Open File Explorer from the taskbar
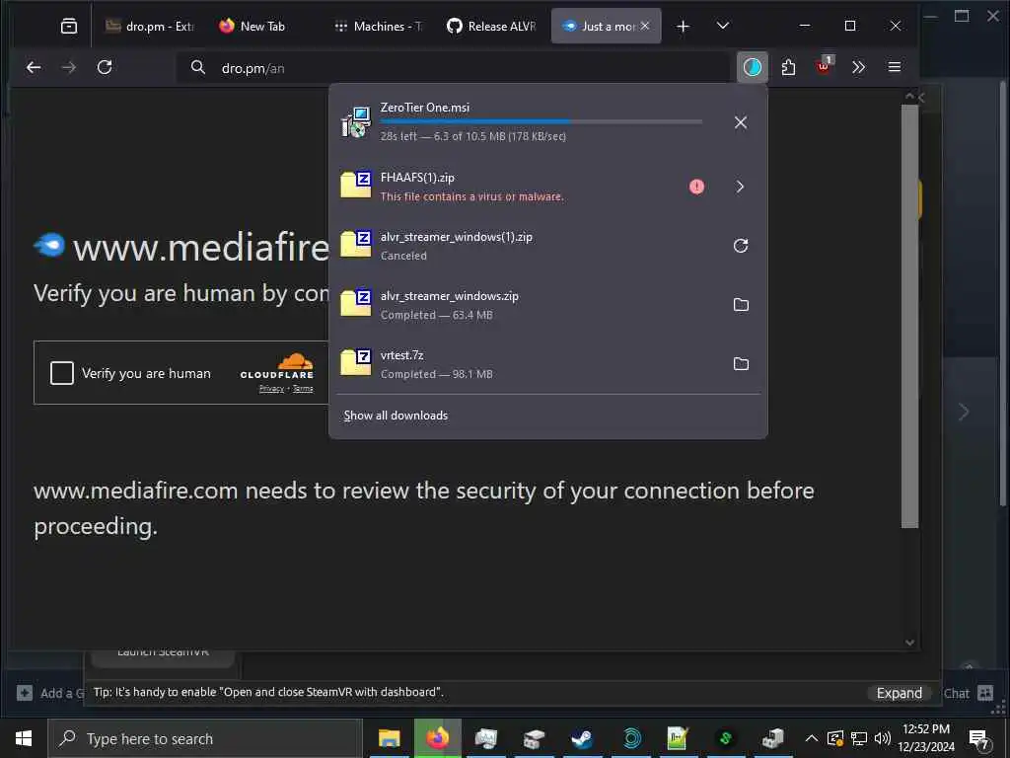The image size is (1010, 758). 389,738
